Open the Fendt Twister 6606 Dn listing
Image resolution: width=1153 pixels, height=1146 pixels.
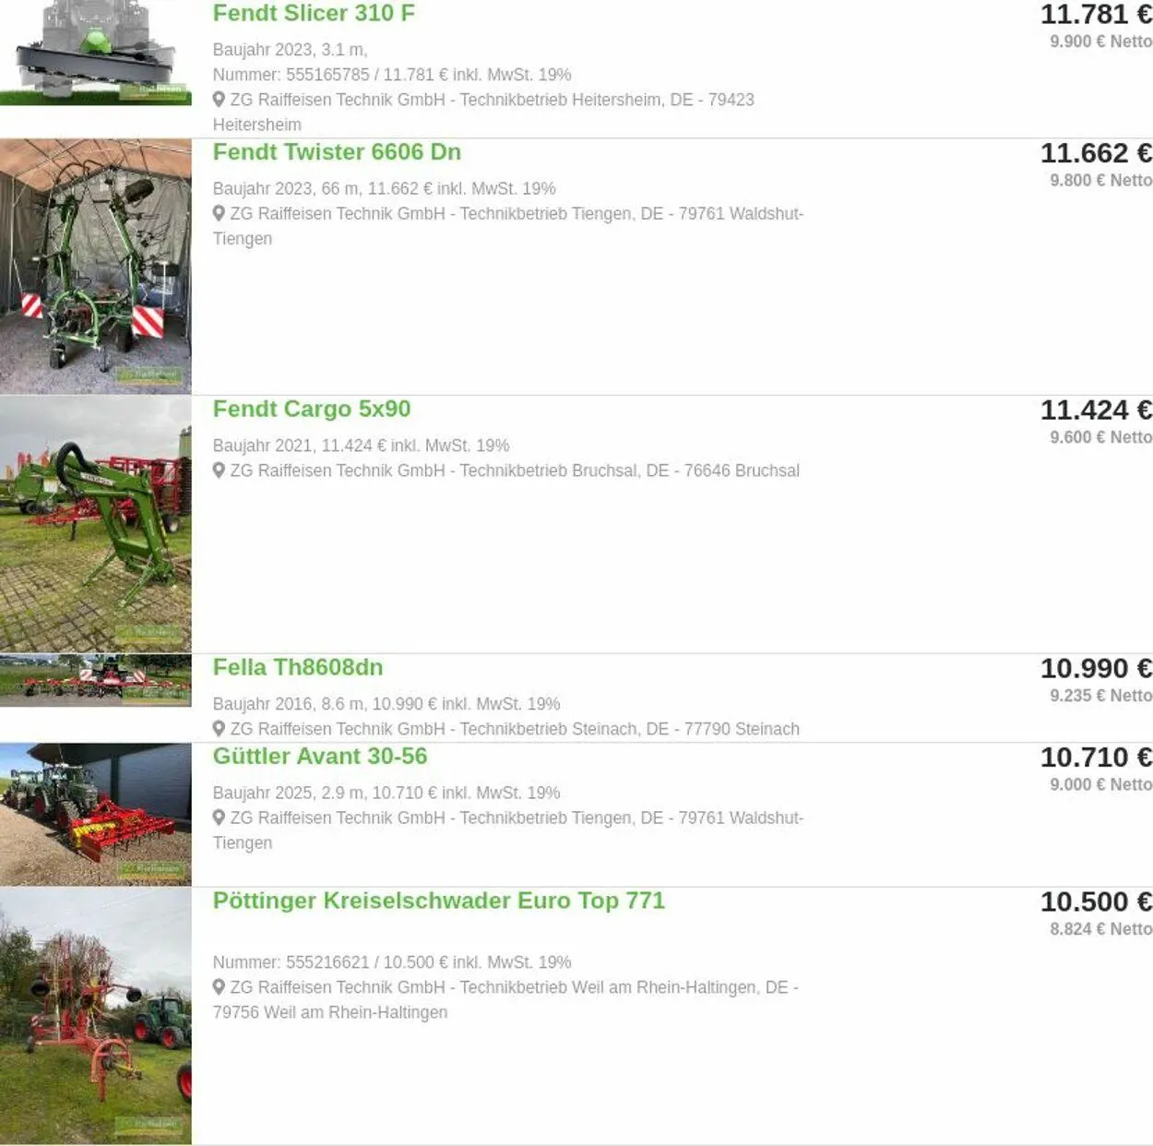pos(337,152)
